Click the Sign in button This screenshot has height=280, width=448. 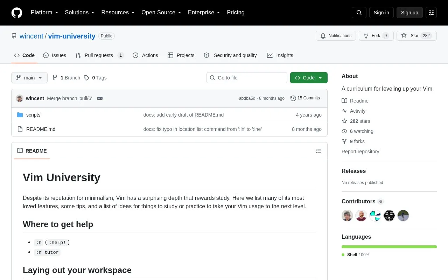[381, 13]
